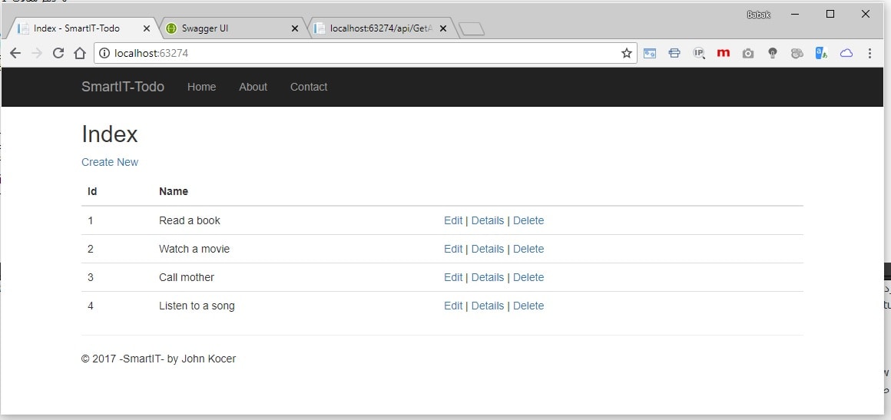Reload the current page
This screenshot has width=891, height=420.
[x=58, y=53]
